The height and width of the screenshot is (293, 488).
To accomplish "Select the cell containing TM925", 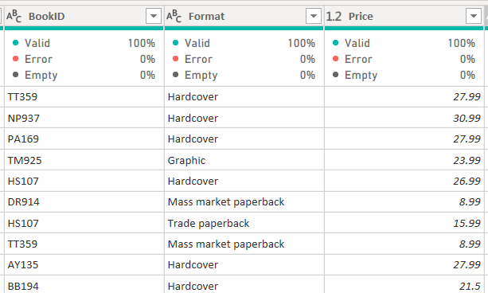I will pyautogui.click(x=84, y=160).
